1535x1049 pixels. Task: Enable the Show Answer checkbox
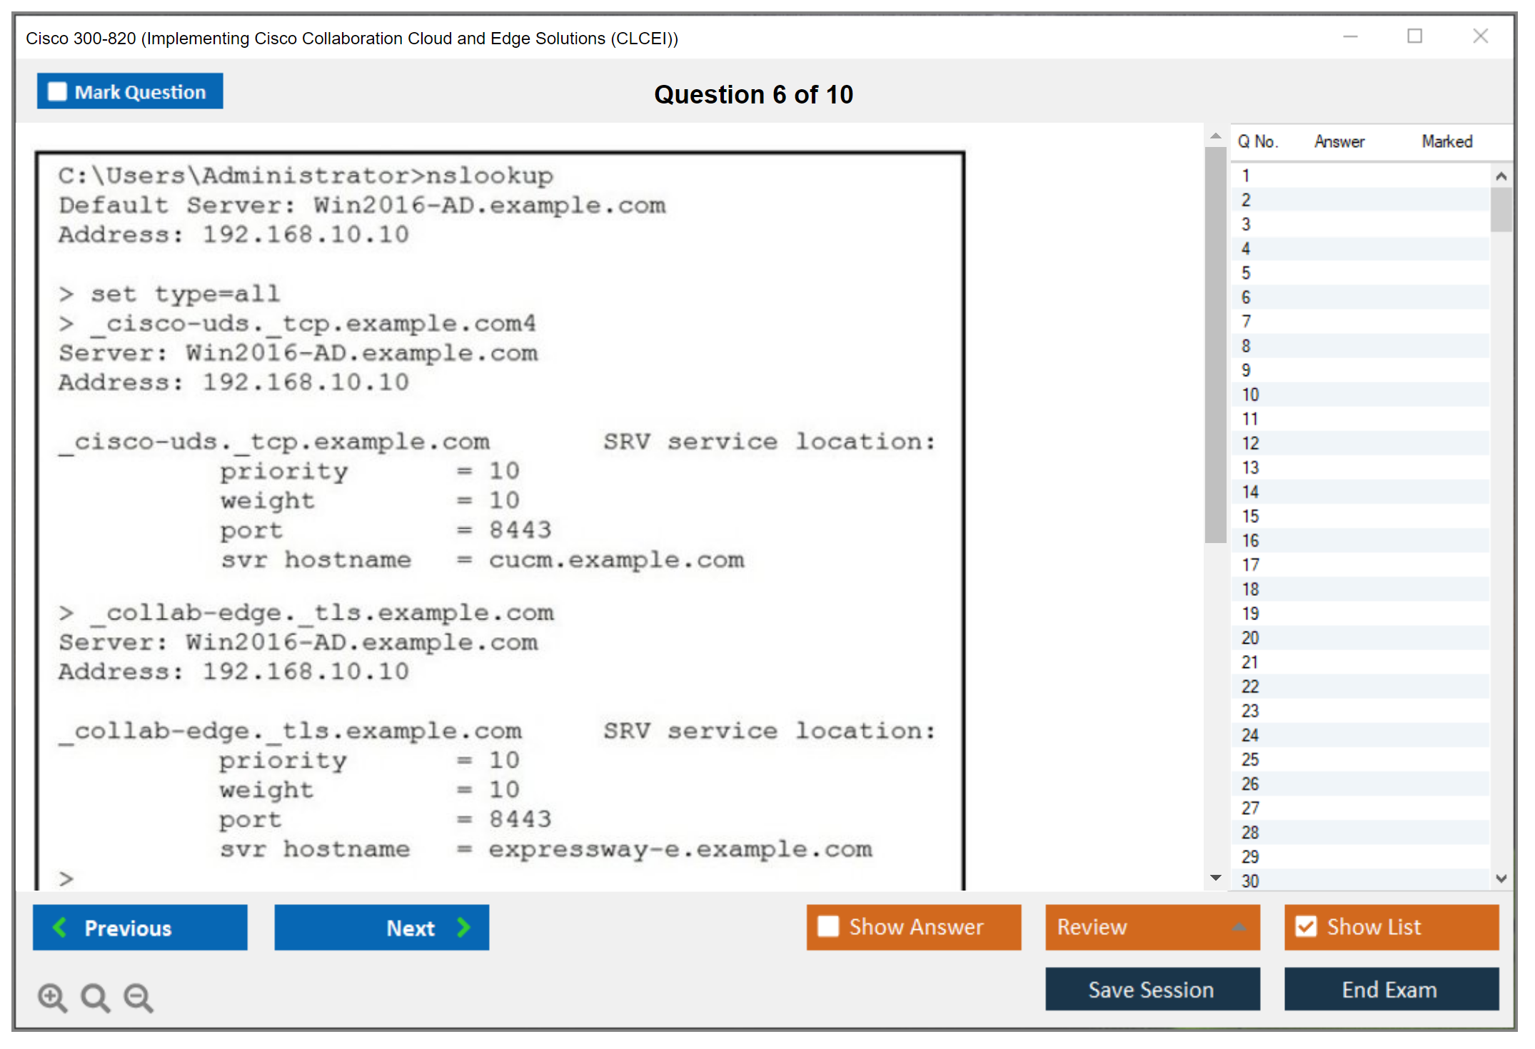point(828,926)
